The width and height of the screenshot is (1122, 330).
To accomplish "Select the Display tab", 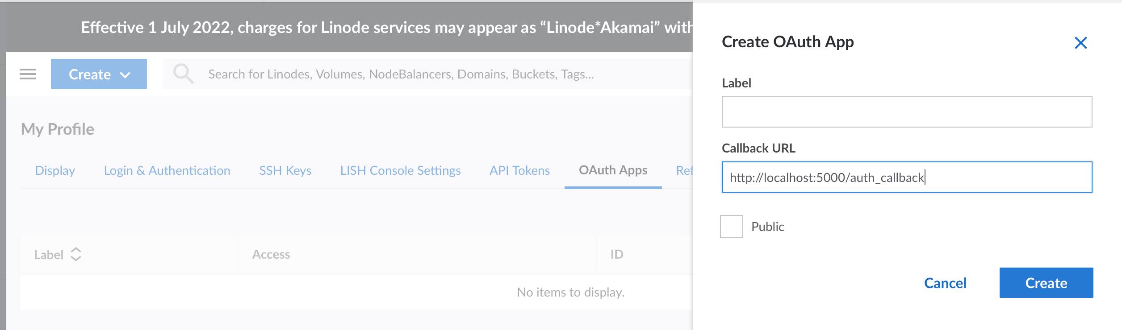I will tap(55, 170).
